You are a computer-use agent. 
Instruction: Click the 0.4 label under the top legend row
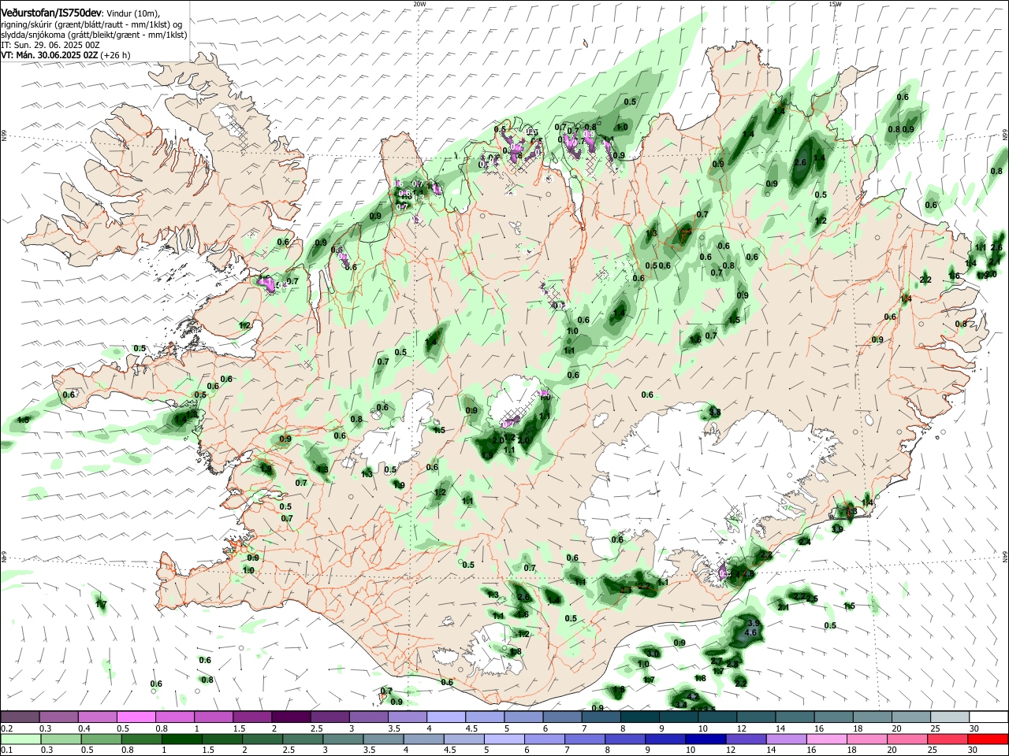click(84, 728)
